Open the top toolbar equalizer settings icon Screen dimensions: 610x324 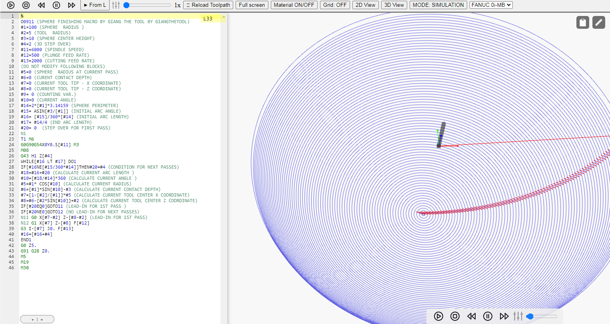point(116,5)
